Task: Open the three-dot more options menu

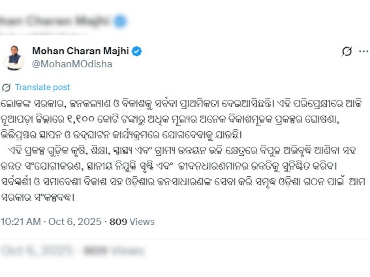Action: click(364, 51)
